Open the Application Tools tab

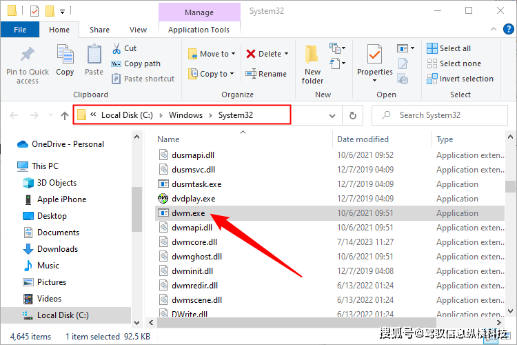point(199,30)
